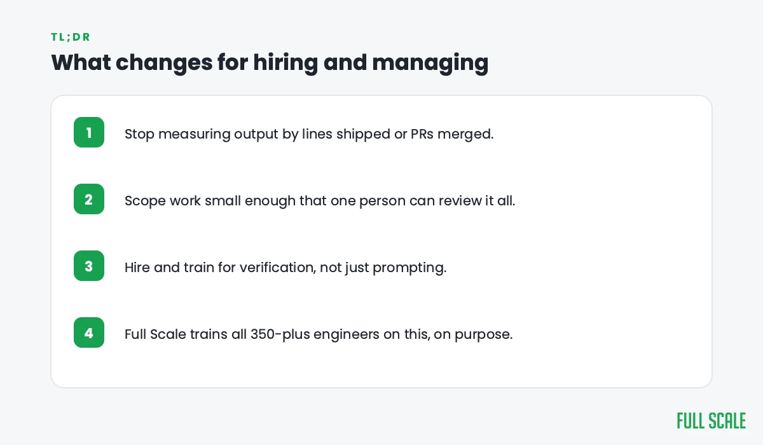This screenshot has height=445, width=763.
Task: Click the green number 2 badge
Action: pos(89,200)
